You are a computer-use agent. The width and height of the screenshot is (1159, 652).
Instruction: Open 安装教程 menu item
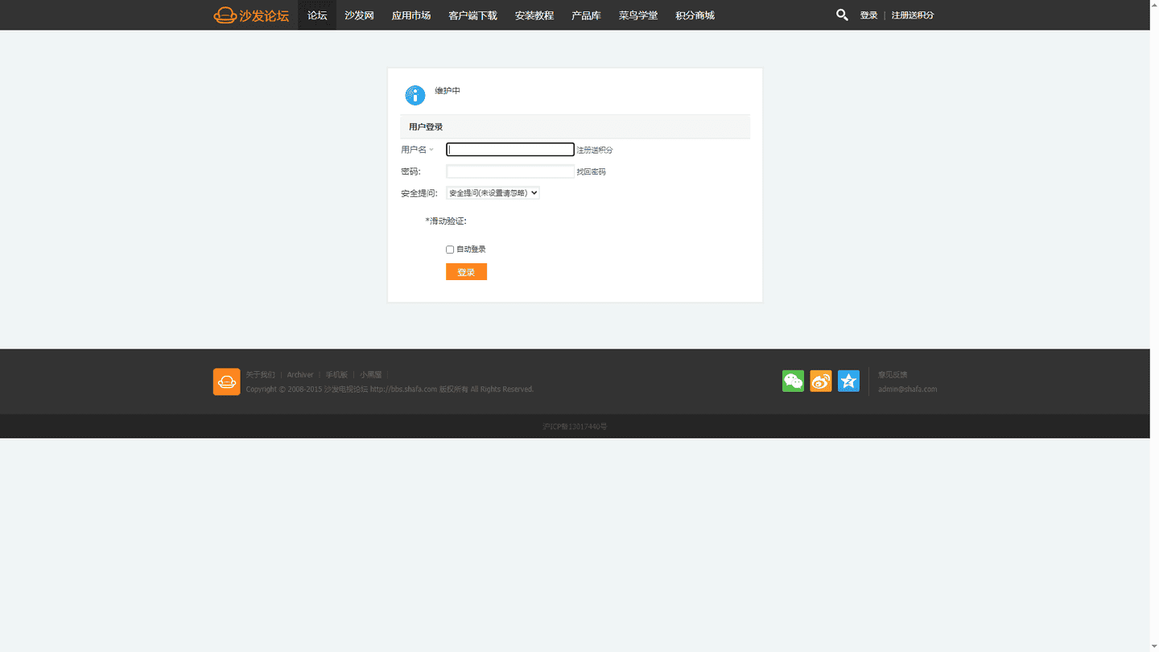pos(534,15)
